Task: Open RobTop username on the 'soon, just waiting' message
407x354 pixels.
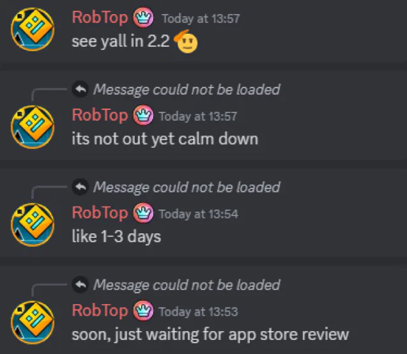Action: point(100,311)
